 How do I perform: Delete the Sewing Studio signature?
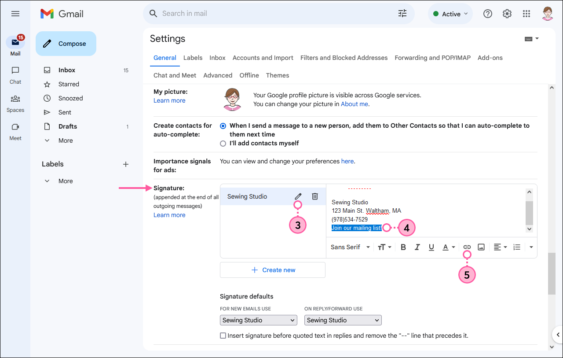(315, 196)
